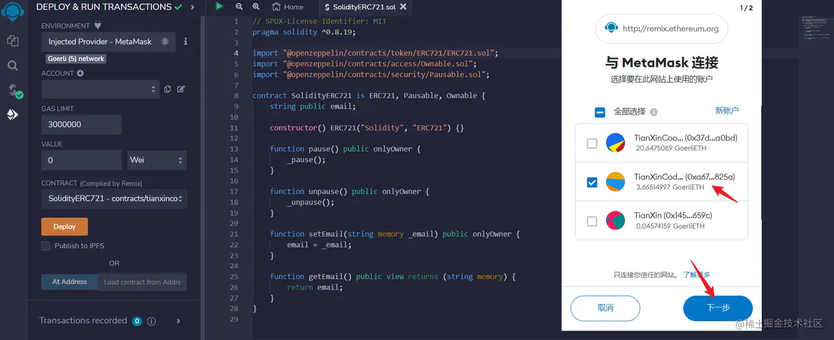Click the orange Deploy button

coord(65,226)
